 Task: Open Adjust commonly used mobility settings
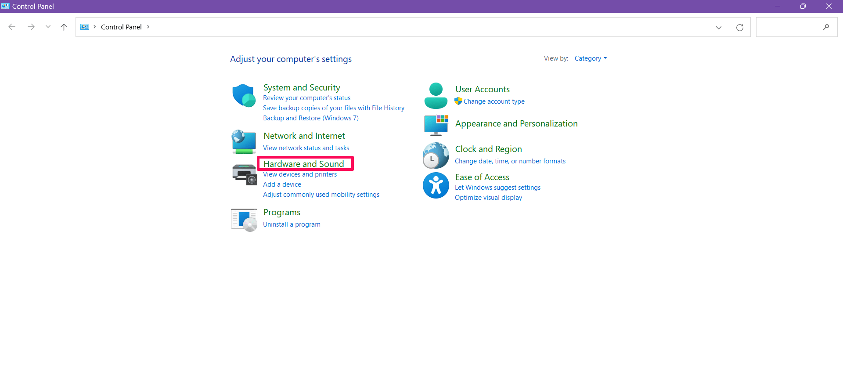coord(321,195)
